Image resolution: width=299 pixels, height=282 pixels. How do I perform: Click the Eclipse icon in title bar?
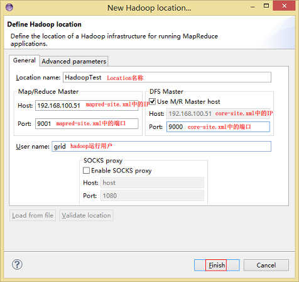[x=9, y=8]
